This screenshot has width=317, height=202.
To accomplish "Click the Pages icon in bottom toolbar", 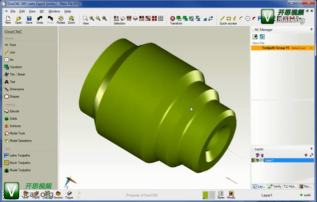I will [69, 194].
